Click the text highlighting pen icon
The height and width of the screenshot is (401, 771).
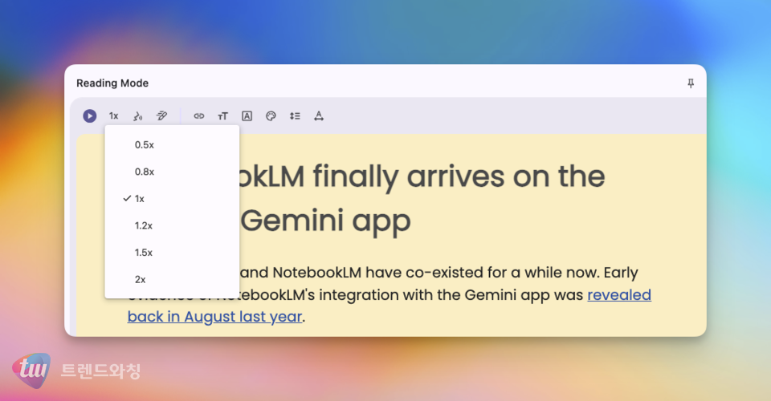(x=161, y=116)
